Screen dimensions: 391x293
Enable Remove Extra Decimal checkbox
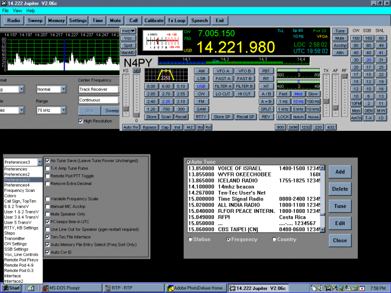pos(47,184)
